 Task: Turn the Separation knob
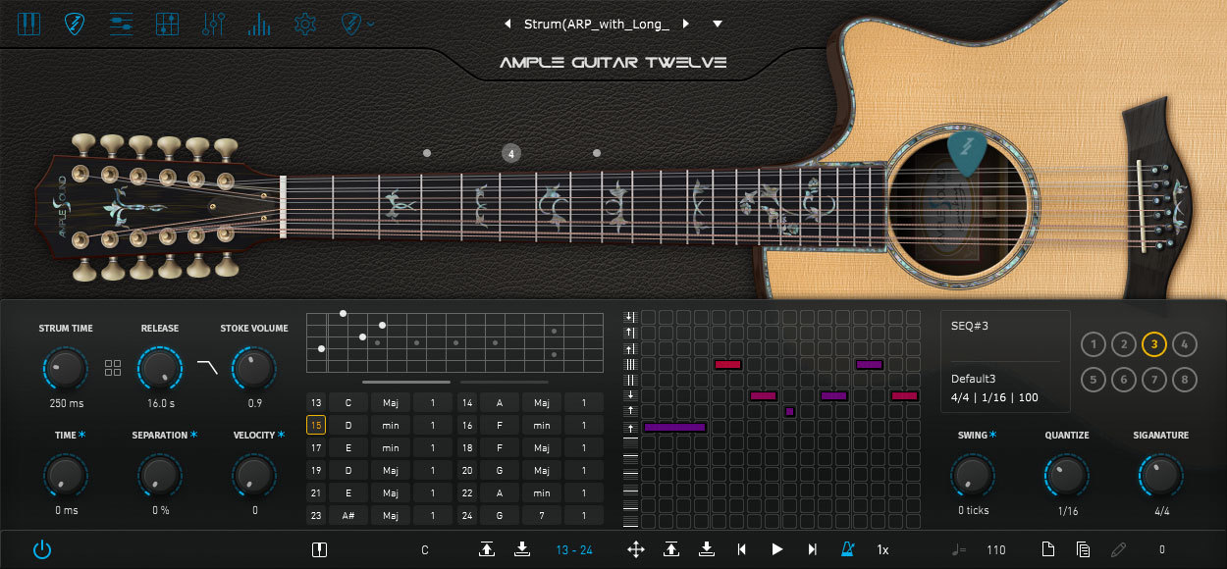(159, 476)
